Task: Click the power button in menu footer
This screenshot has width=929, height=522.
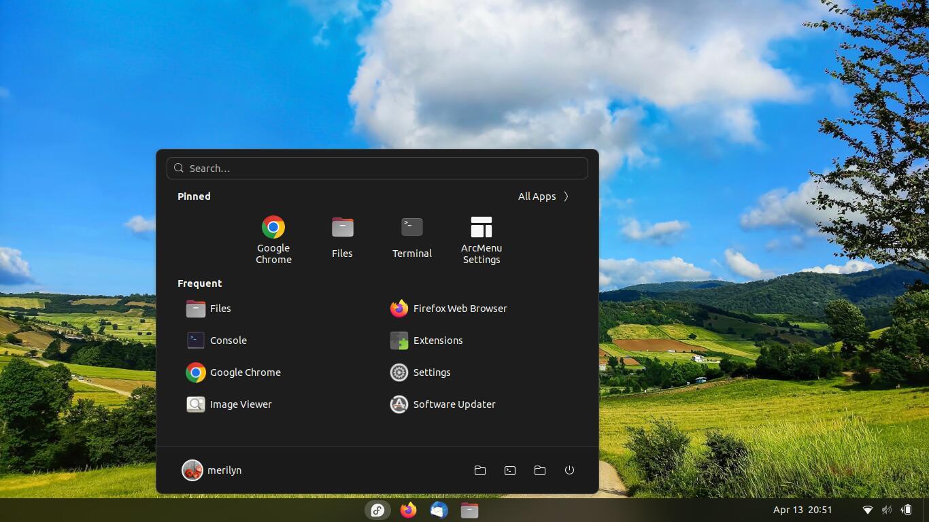Action: click(569, 470)
